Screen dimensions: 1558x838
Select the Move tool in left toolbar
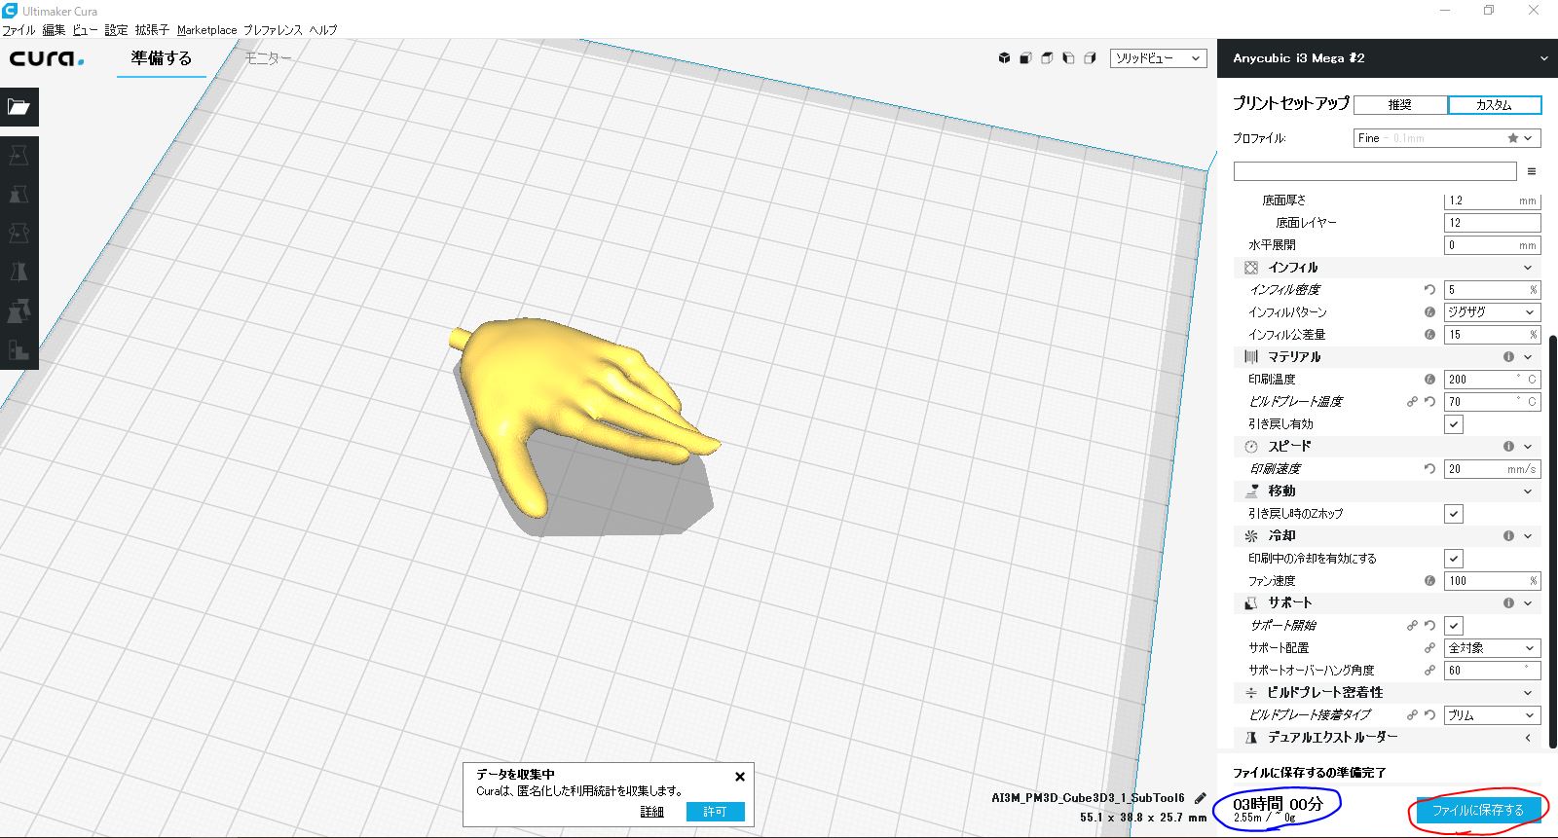(x=19, y=156)
